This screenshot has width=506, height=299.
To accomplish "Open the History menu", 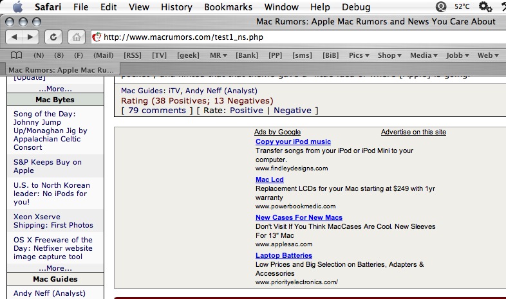I will coord(176,7).
